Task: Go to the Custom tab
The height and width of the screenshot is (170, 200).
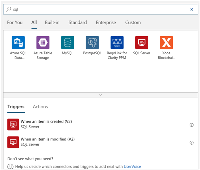Action: 133,23
